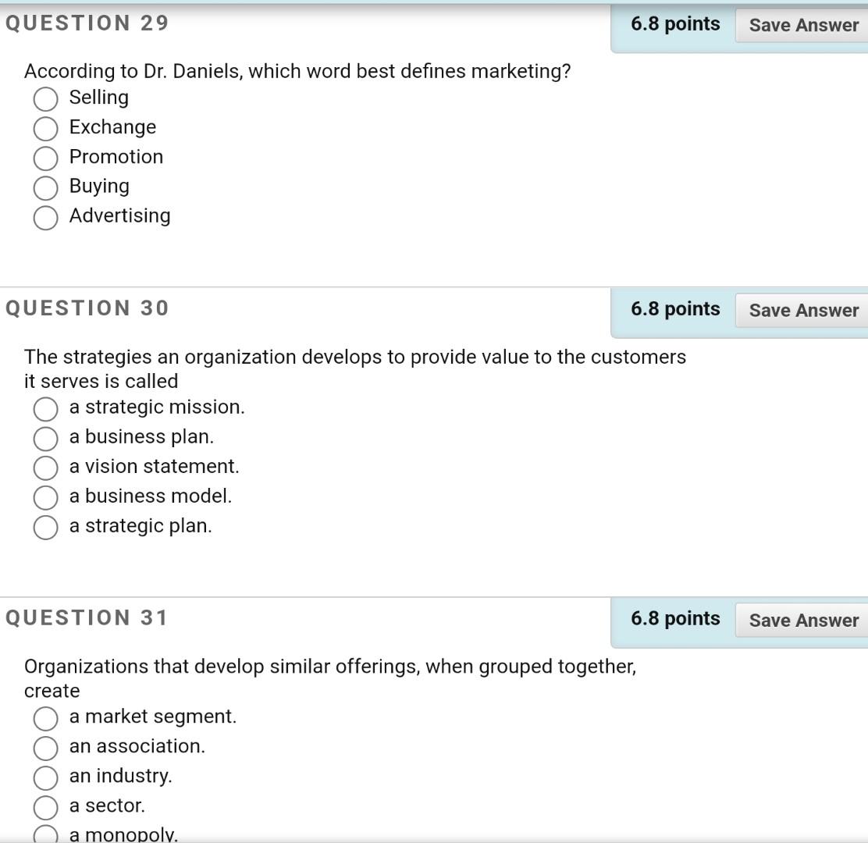Pick "an association." for Question 31
868x843 pixels.
[x=45, y=749]
